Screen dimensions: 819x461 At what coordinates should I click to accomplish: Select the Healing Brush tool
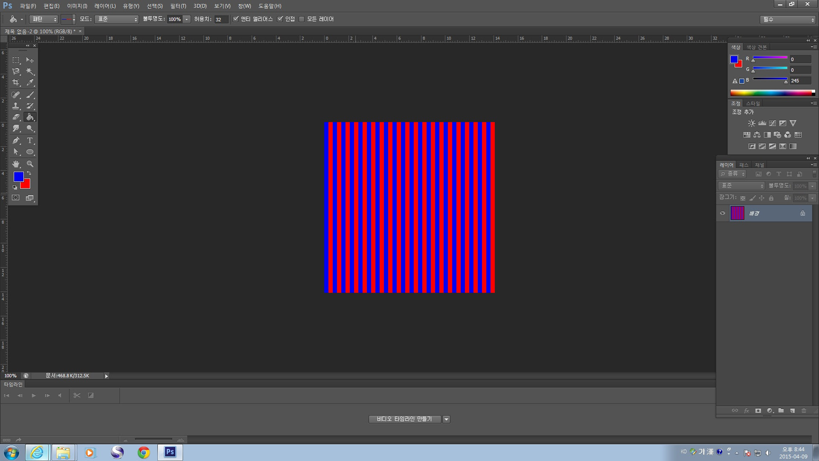(x=16, y=95)
